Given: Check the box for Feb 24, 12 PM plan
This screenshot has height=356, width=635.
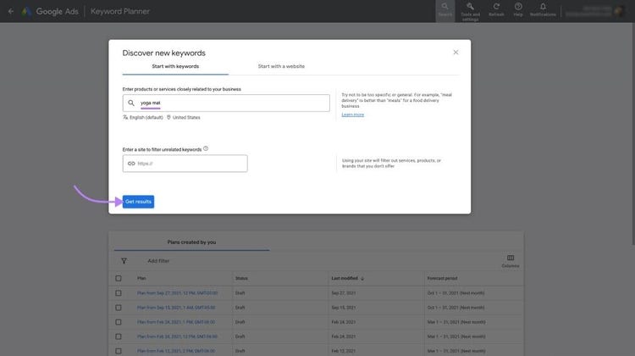Looking at the screenshot, I should point(119,337).
